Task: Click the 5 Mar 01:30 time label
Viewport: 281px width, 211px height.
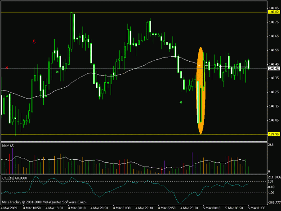Action: [256, 208]
